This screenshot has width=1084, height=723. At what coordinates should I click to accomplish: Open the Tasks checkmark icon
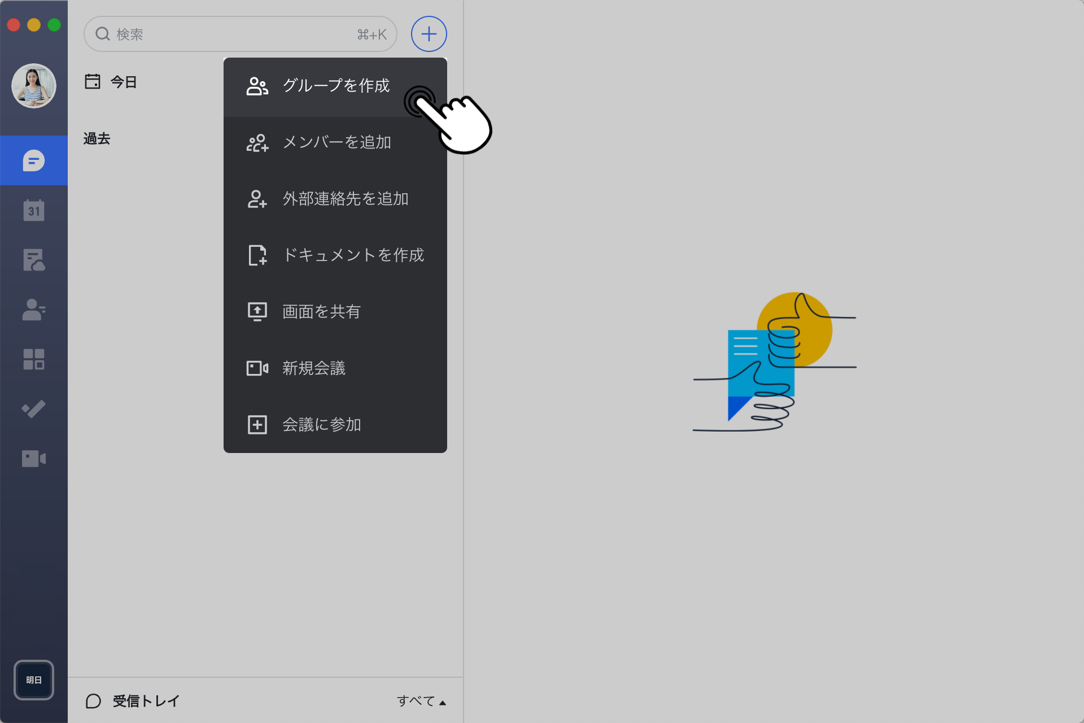coord(34,409)
